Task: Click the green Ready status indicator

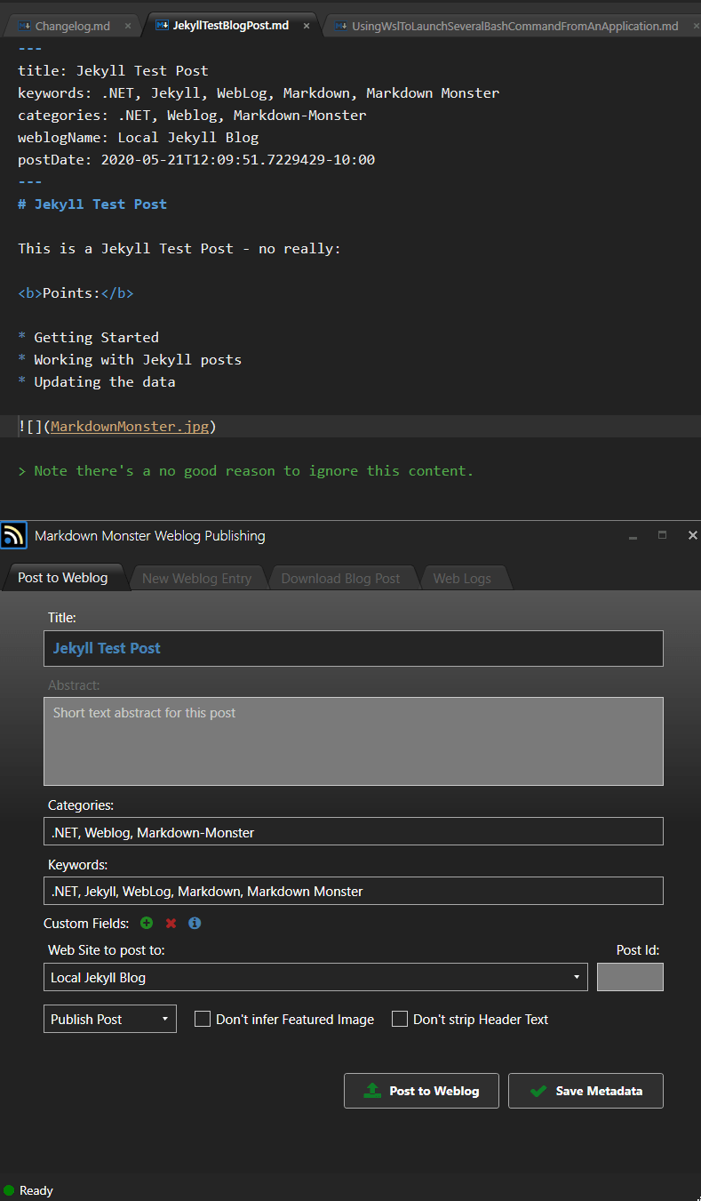Action: [x=9, y=1190]
